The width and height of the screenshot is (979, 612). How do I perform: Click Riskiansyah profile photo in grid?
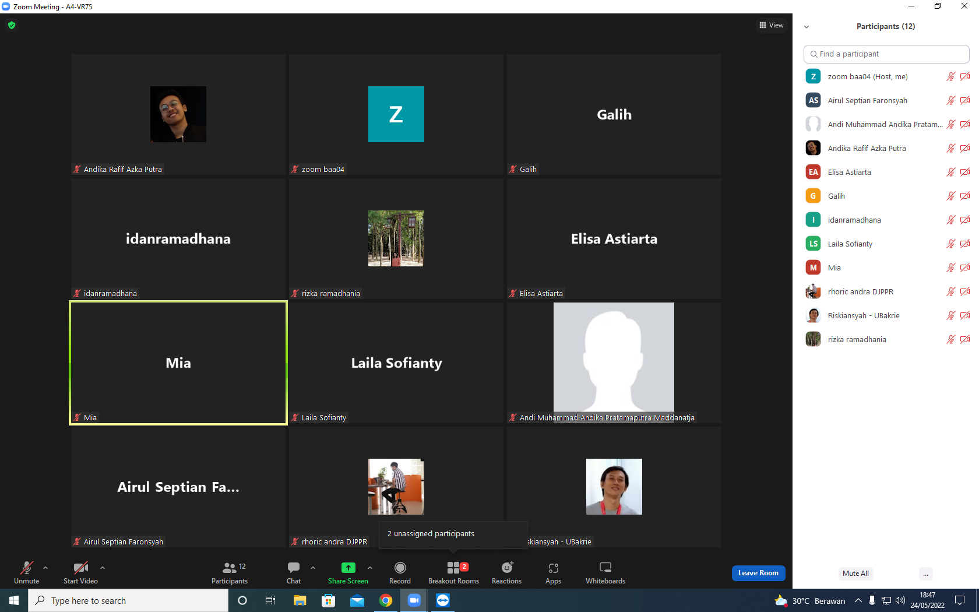(x=614, y=487)
